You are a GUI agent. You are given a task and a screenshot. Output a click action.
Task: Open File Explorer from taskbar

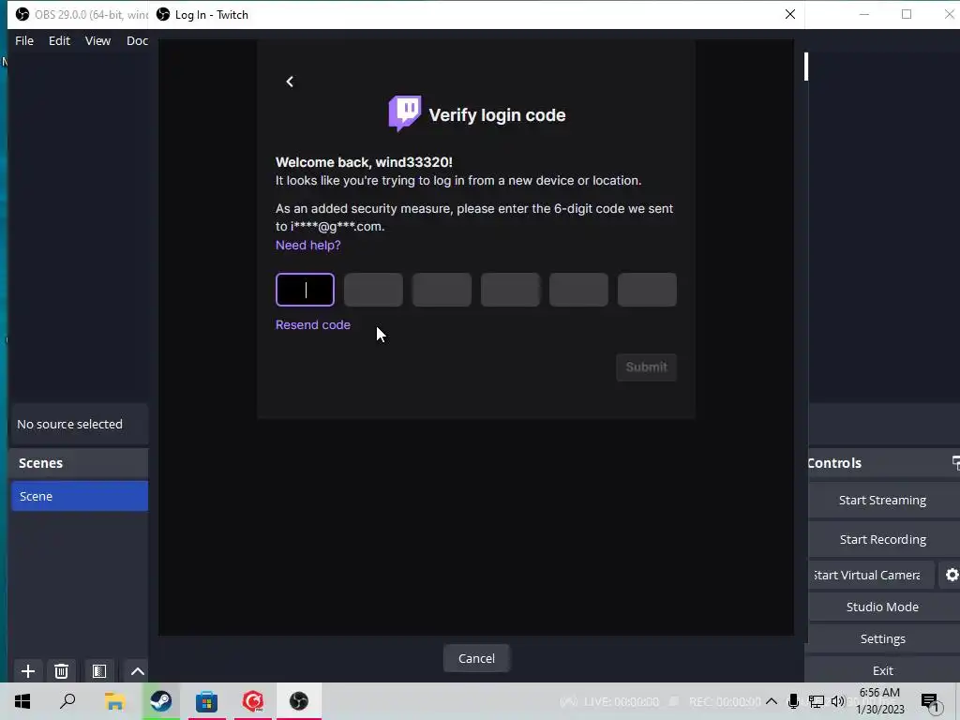coord(114,701)
